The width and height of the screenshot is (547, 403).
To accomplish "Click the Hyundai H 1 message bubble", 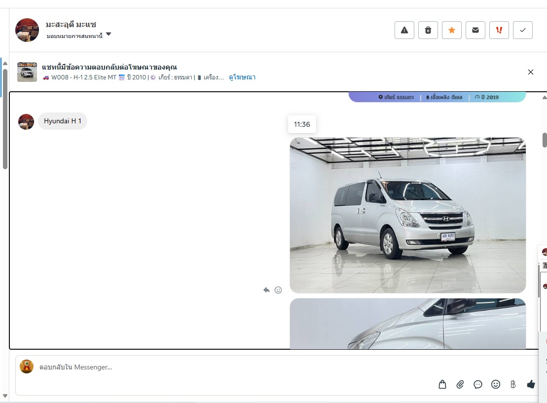I will tap(63, 121).
